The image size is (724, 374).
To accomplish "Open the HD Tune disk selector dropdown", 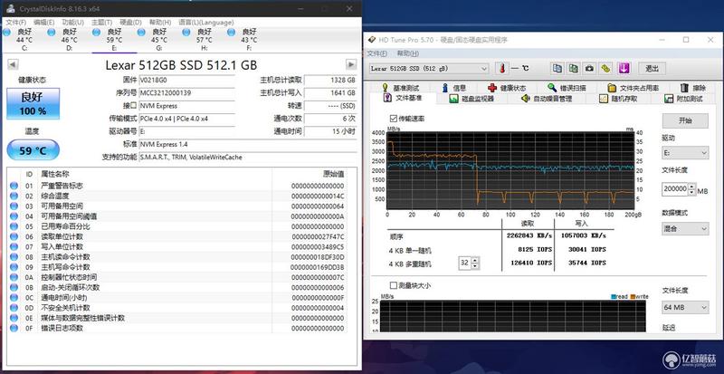I will pos(429,69).
